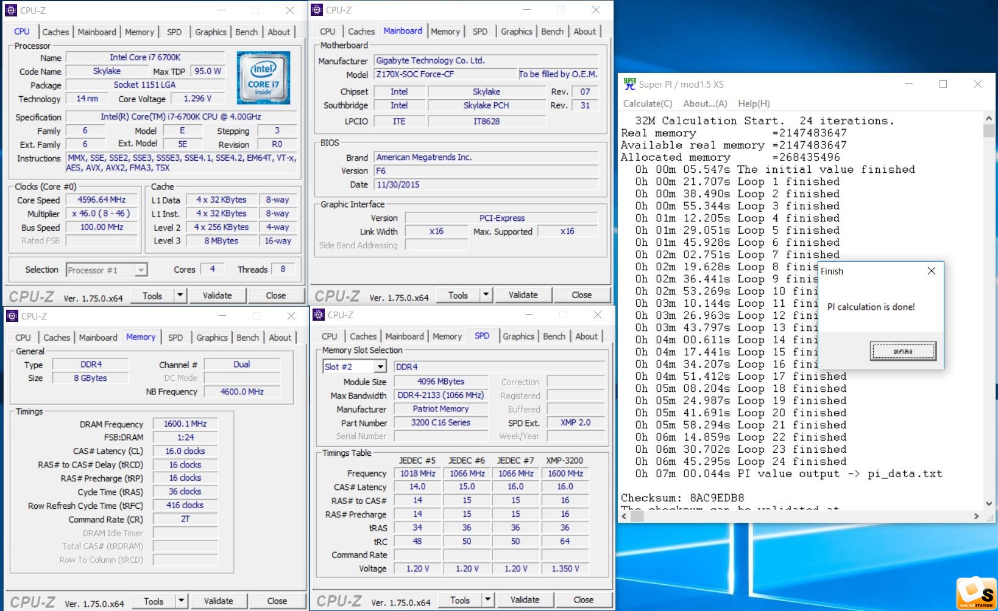Image resolution: width=998 pixels, height=611 pixels.
Task: Click the Intel Core i7 logo badge
Action: (263, 77)
